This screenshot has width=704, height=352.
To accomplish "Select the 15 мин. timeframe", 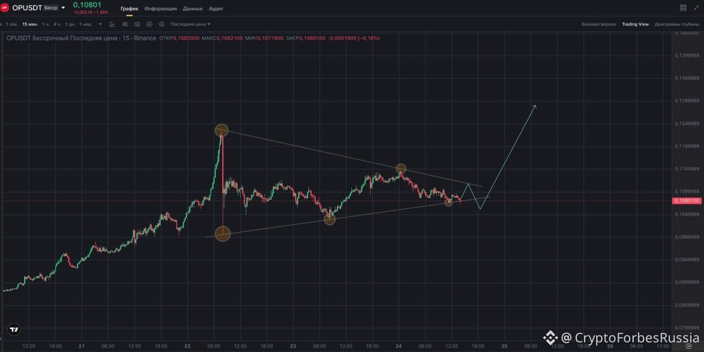I will [30, 24].
